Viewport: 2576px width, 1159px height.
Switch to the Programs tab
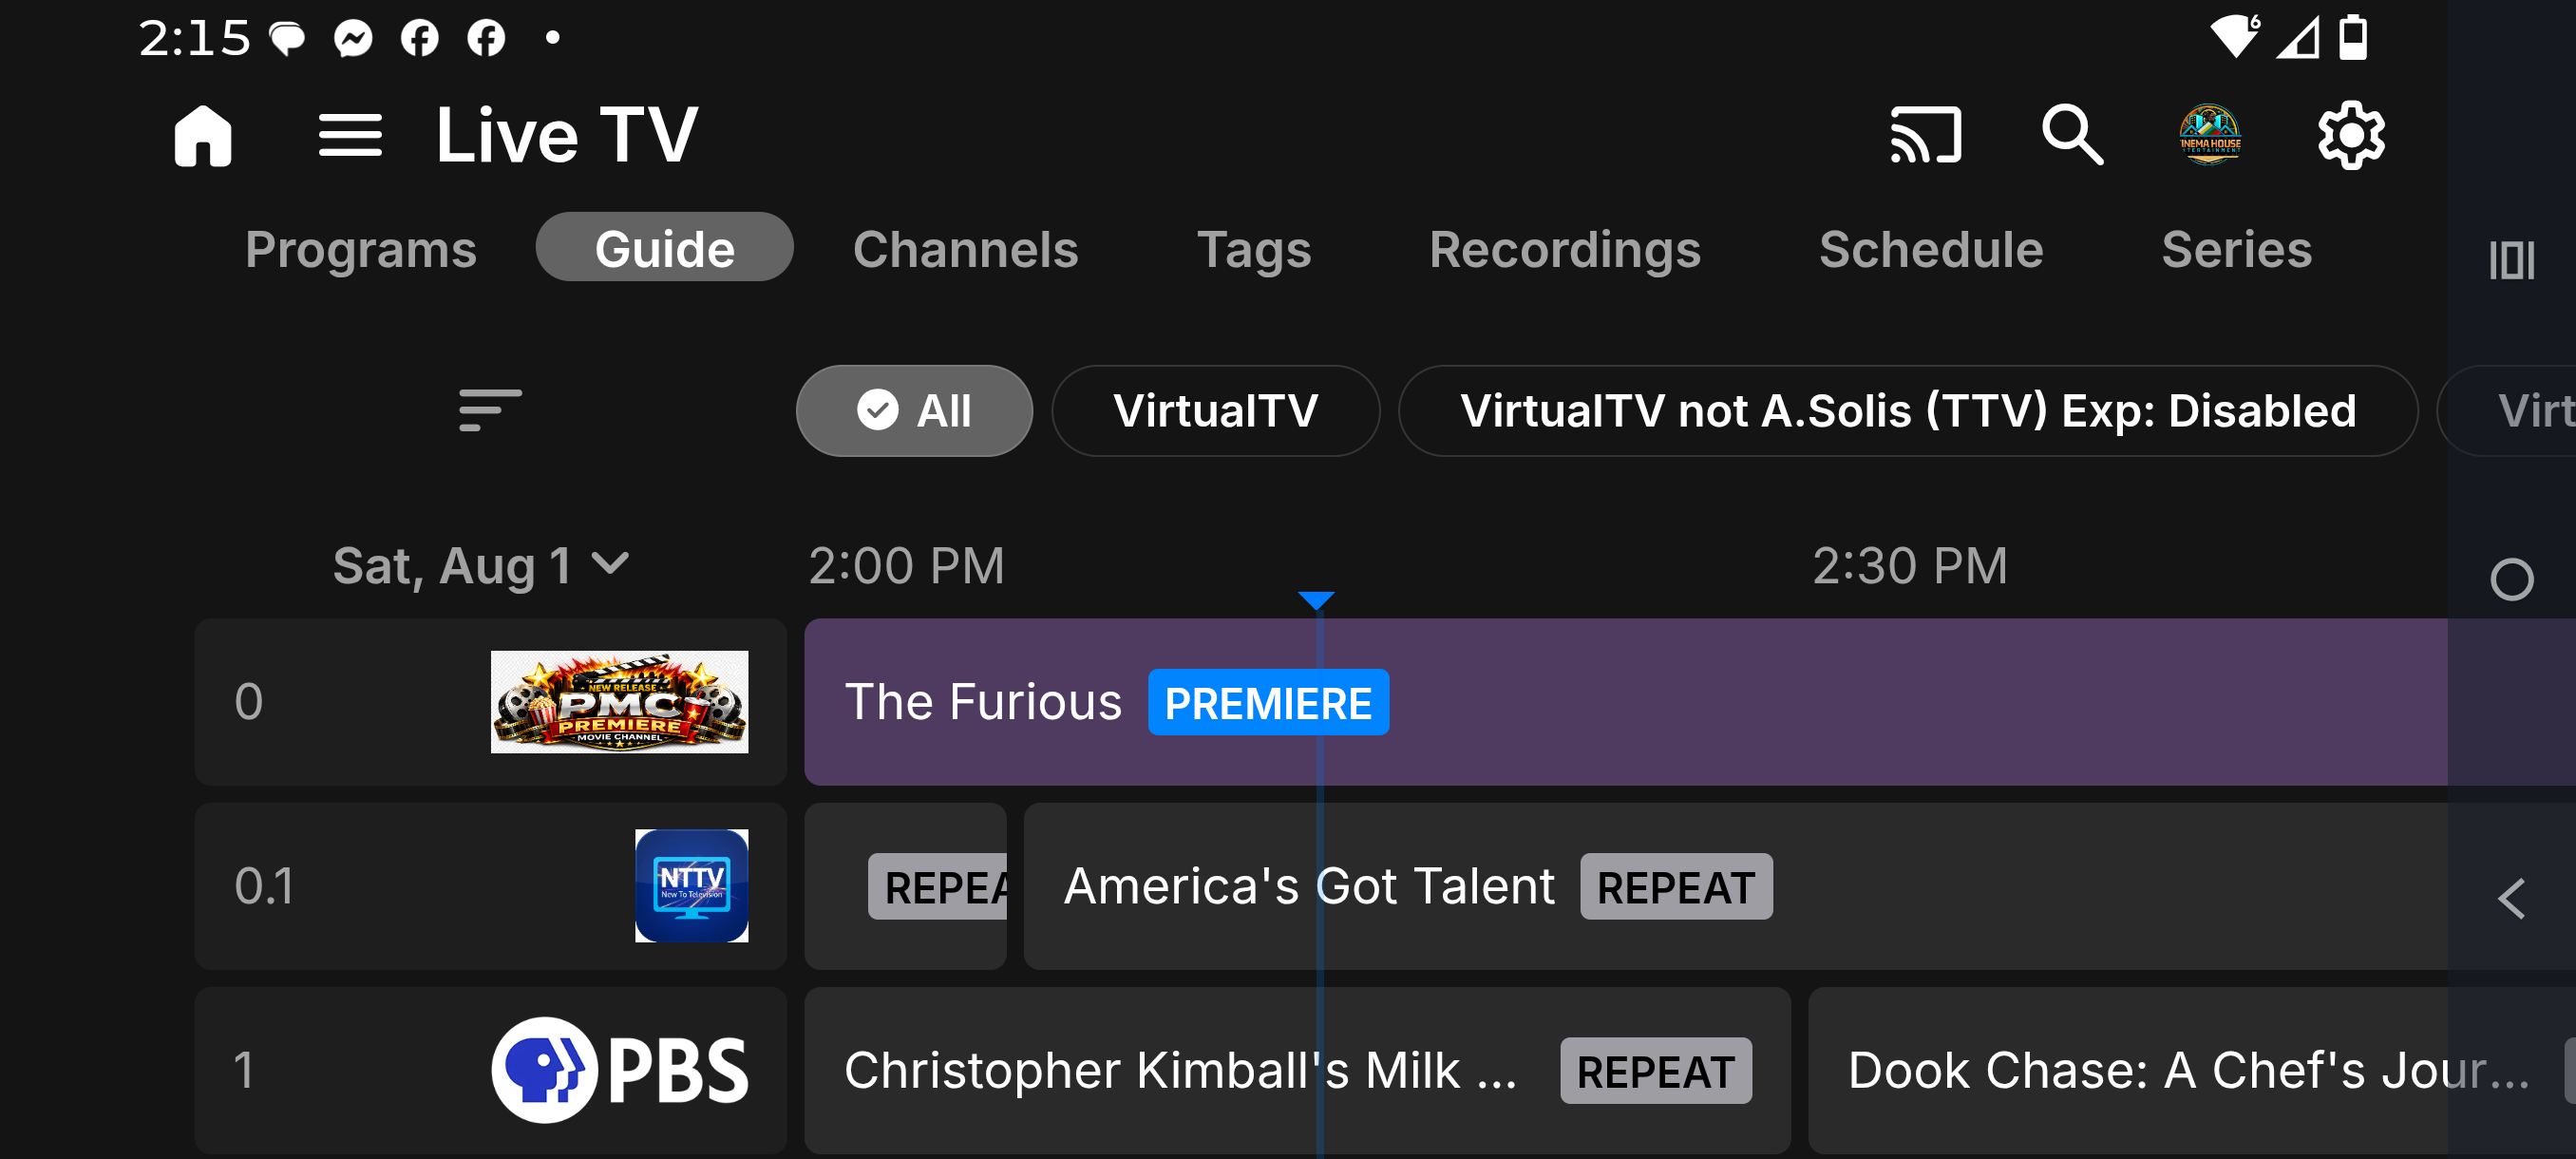(361, 249)
